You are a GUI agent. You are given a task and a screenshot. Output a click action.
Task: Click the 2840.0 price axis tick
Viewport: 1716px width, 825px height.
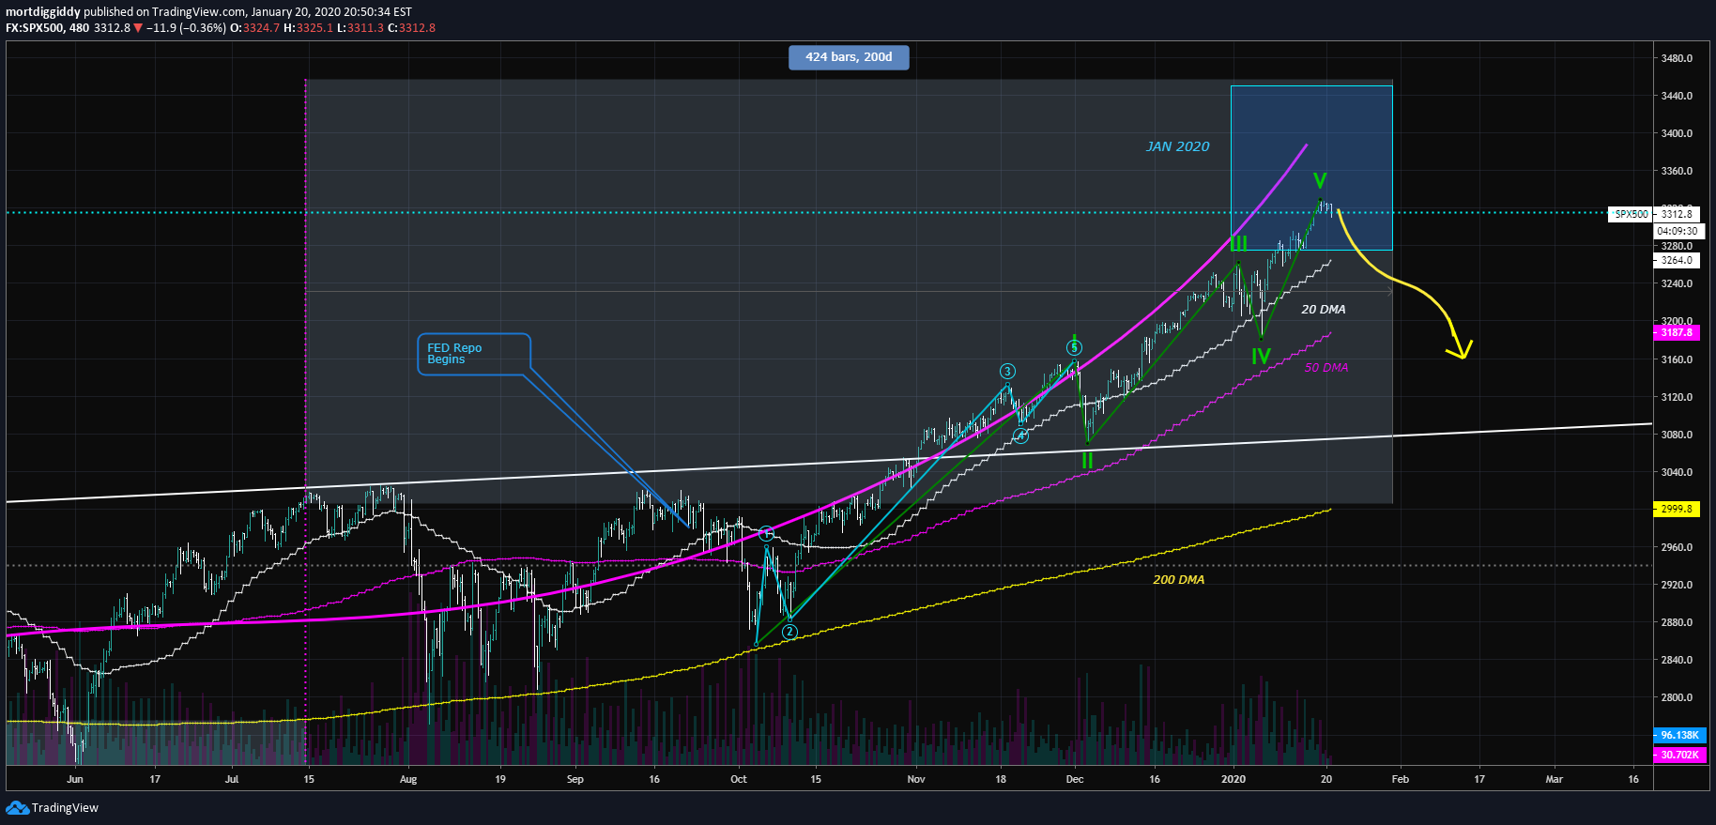[1677, 660]
